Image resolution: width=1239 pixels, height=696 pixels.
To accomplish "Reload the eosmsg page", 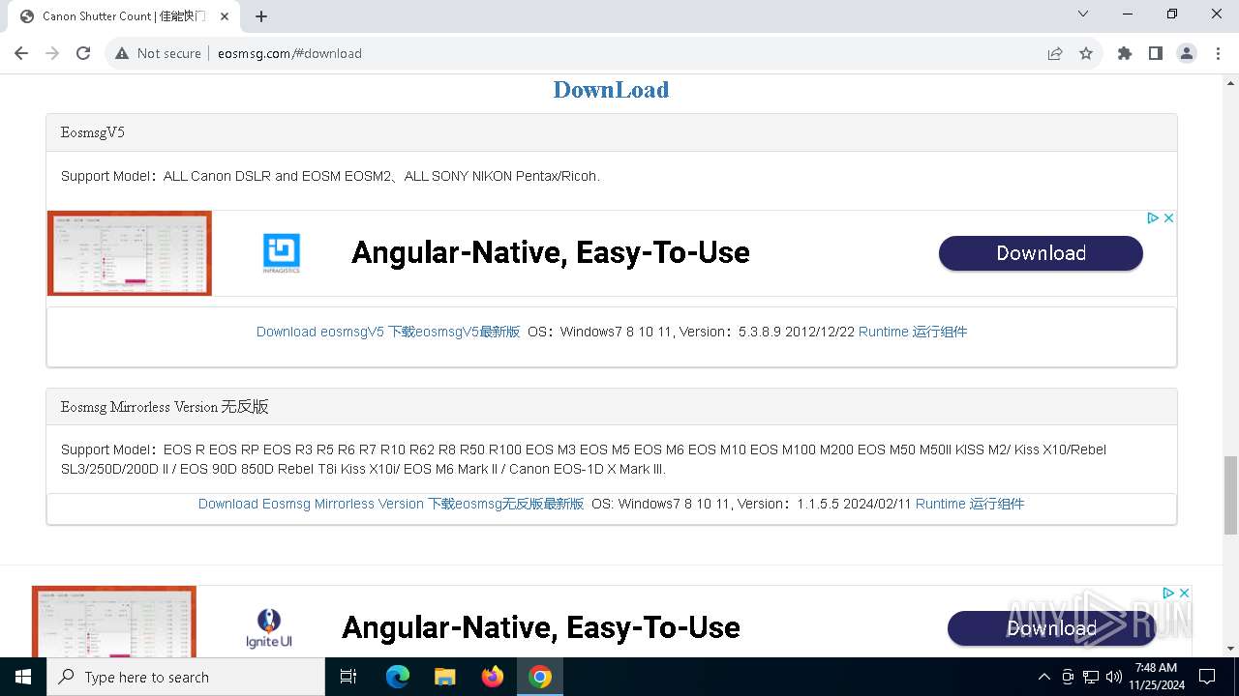I will tap(83, 53).
